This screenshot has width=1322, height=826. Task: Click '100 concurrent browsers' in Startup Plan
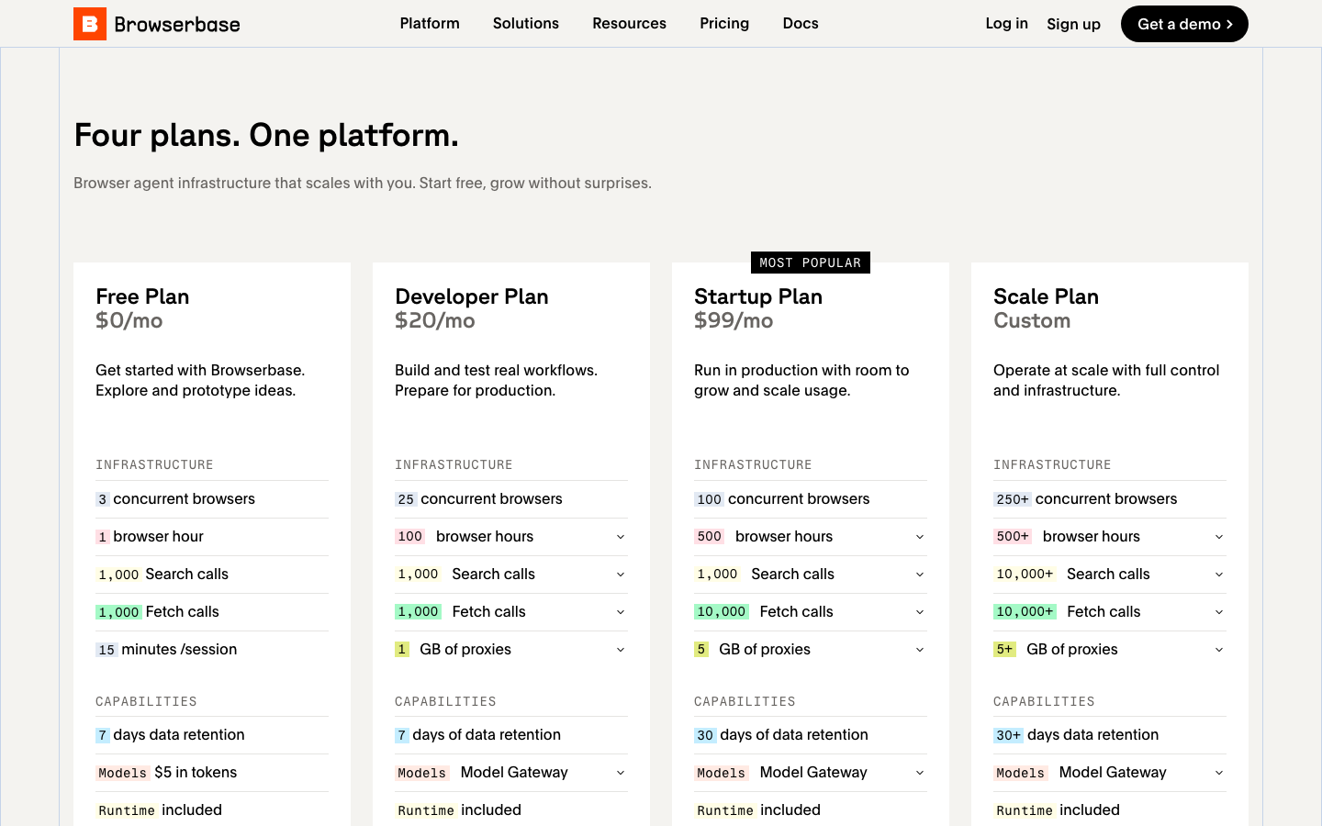click(782, 499)
